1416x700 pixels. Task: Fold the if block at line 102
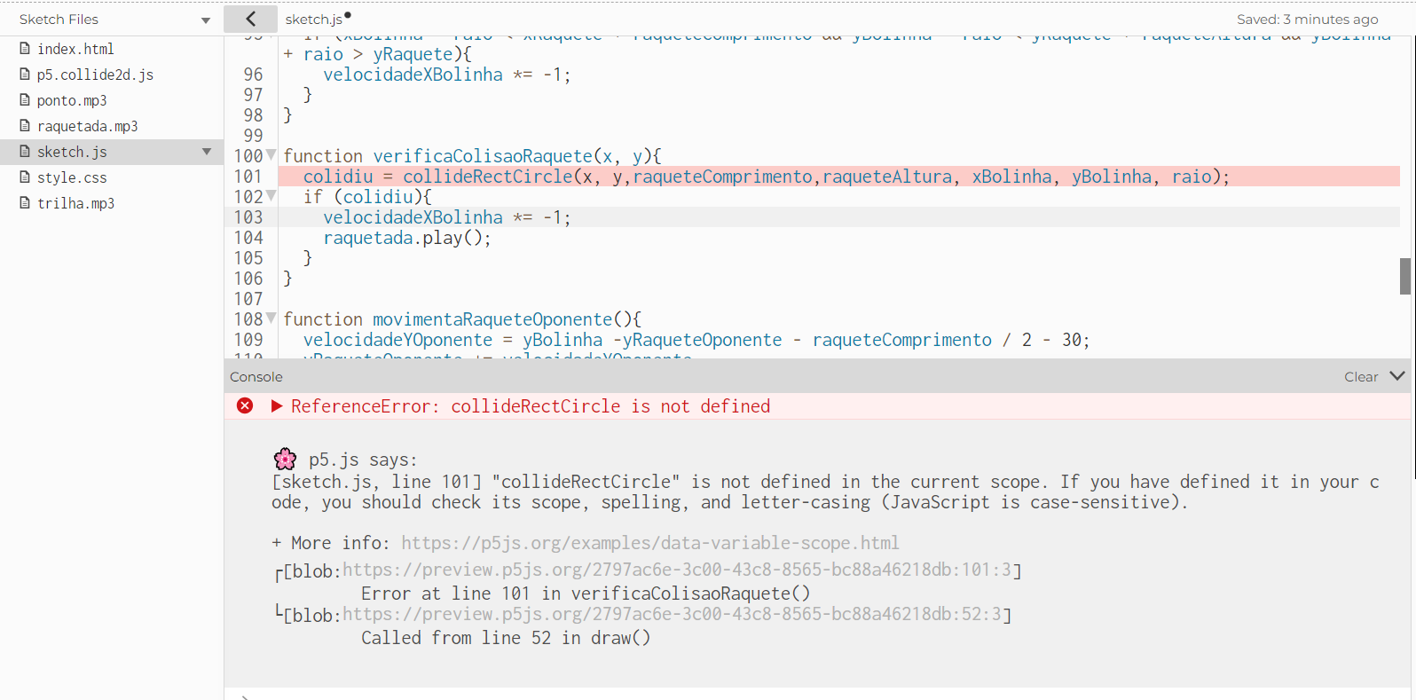pos(271,196)
